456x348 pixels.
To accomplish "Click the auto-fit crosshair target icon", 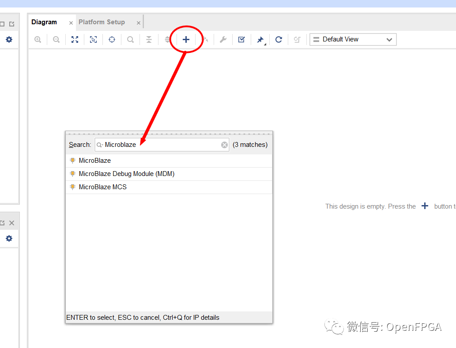I will 112,40.
